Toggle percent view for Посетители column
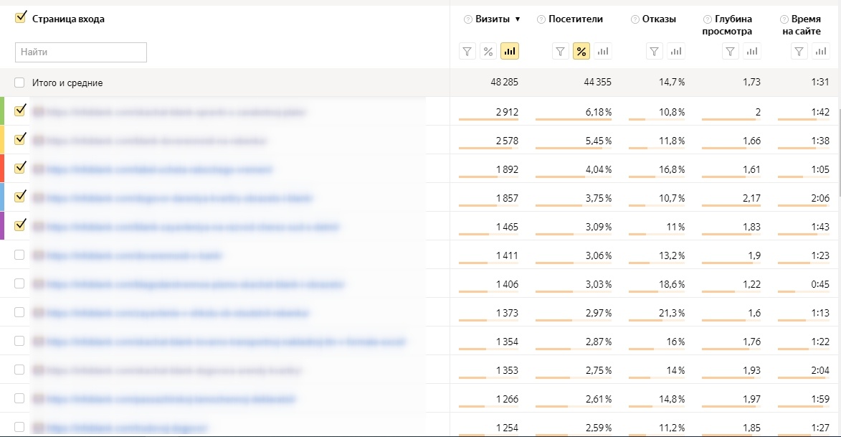841x437 pixels. point(581,51)
